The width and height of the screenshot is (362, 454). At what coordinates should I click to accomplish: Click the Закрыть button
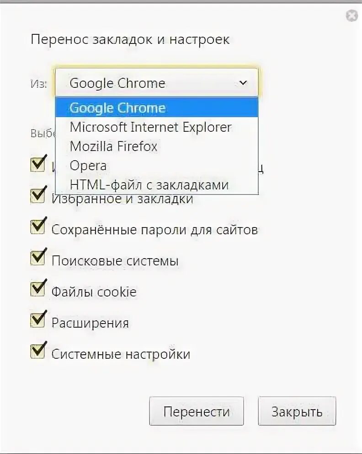pos(297,411)
